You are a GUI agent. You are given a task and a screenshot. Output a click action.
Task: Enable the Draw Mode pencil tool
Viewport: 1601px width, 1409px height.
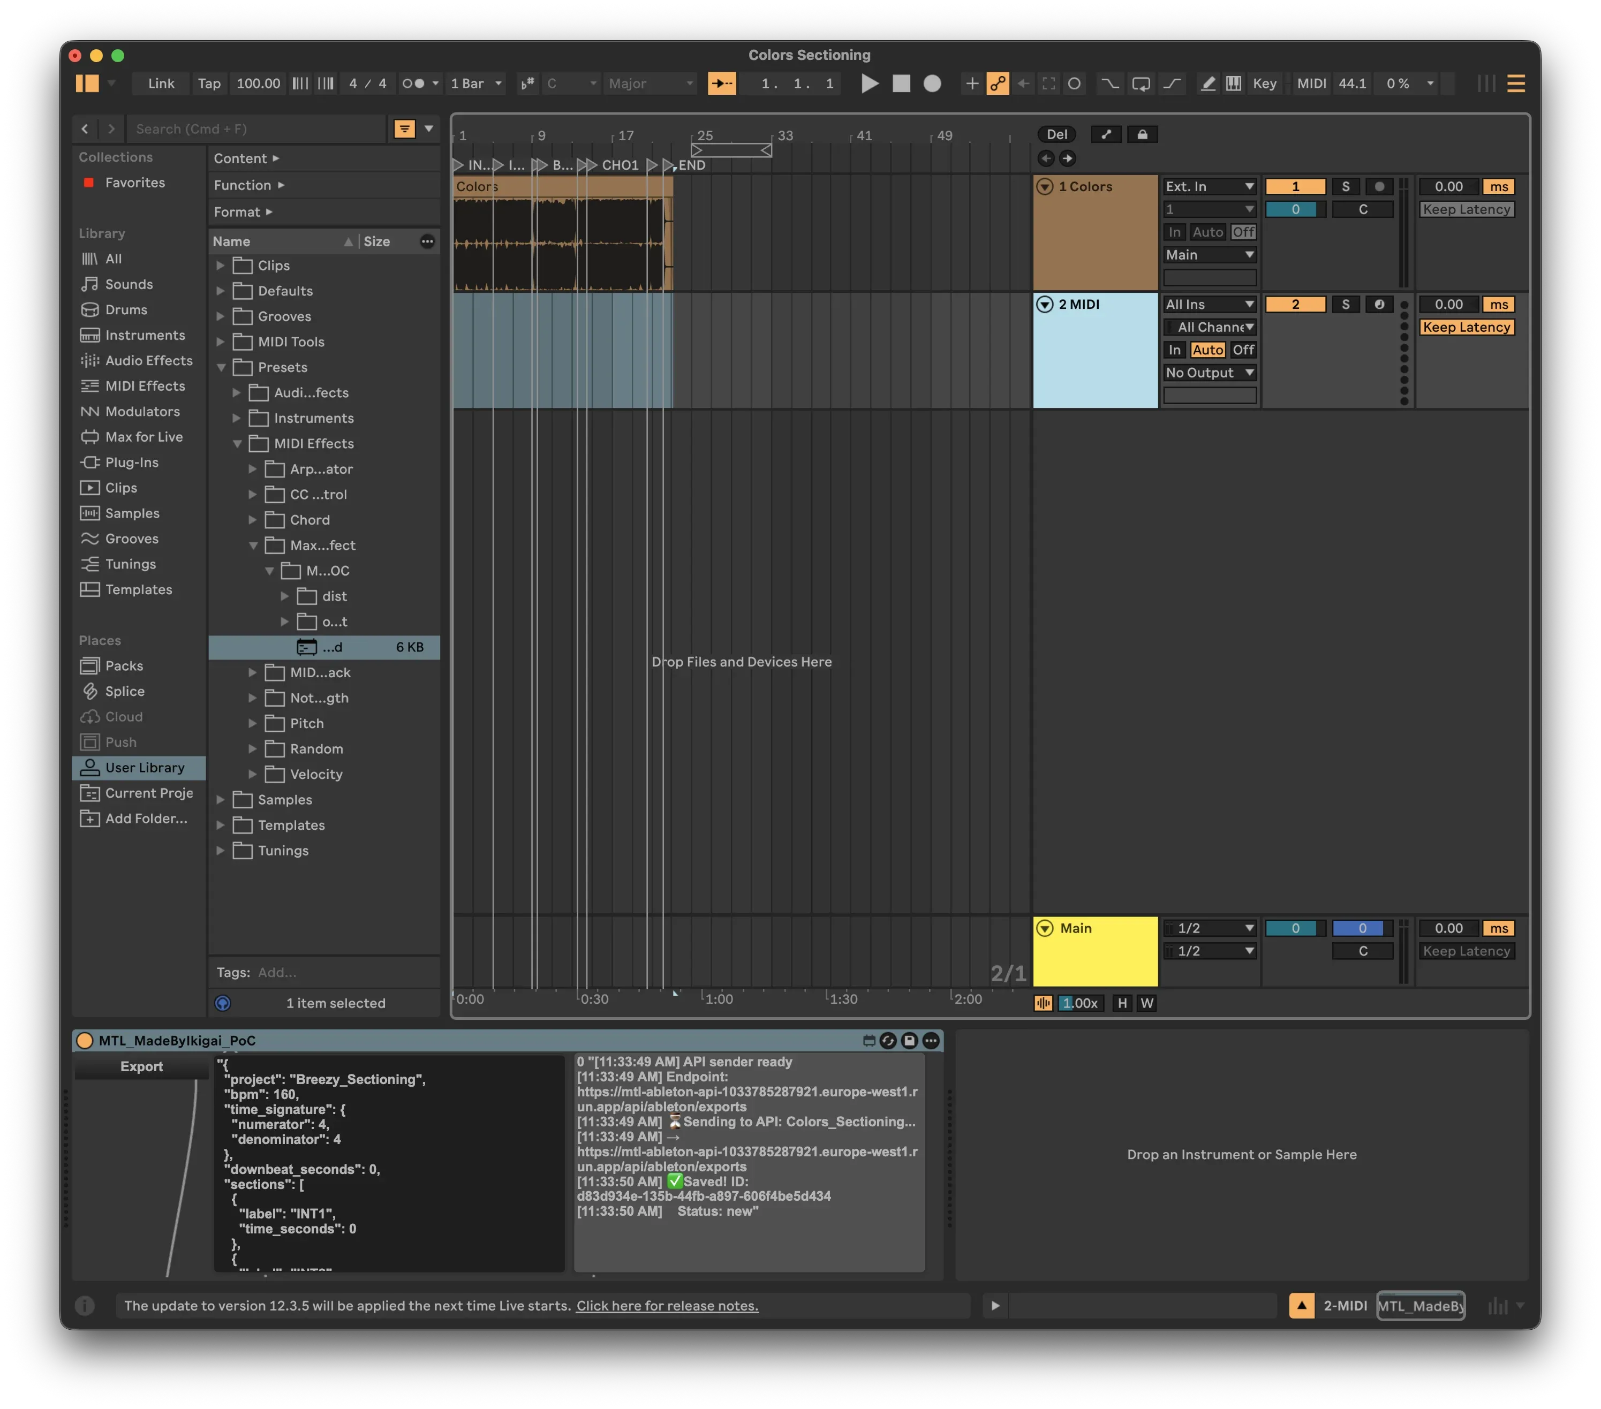coord(1209,84)
